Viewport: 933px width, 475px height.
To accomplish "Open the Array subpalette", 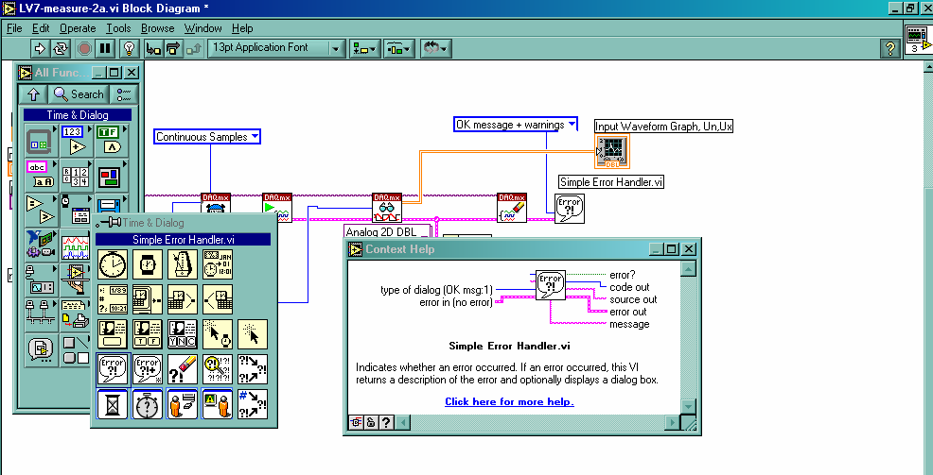I will 76,175.
